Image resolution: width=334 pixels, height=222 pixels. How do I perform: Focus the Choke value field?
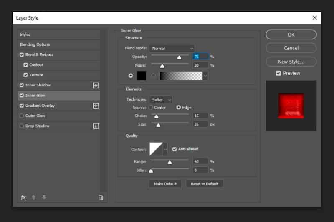[x=200, y=116]
